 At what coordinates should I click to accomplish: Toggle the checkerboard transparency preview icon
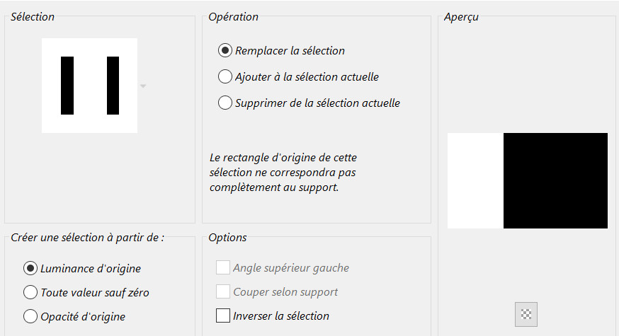[x=526, y=313]
